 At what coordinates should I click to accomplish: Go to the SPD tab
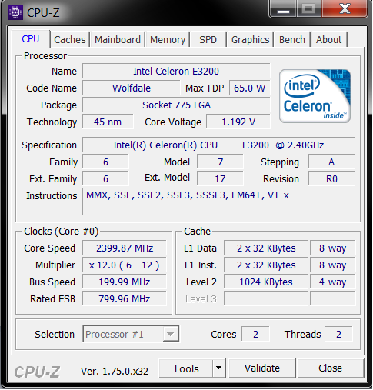coord(208,40)
